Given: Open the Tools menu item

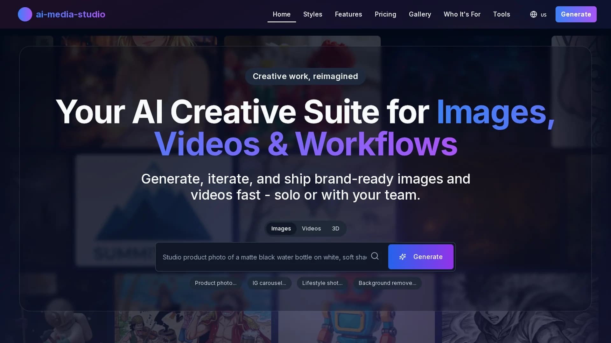Looking at the screenshot, I should click(x=502, y=14).
